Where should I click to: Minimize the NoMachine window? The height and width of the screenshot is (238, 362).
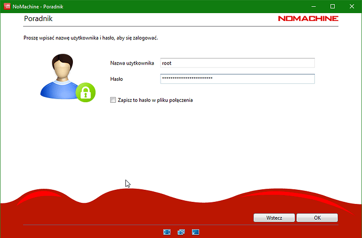pyautogui.click(x=308, y=6)
